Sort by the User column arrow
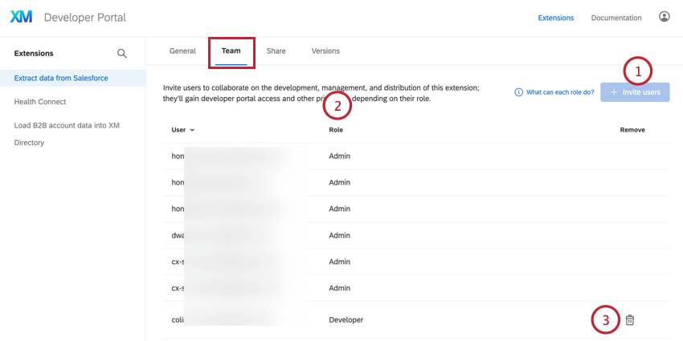The width and height of the screenshot is (683, 341). click(x=192, y=130)
